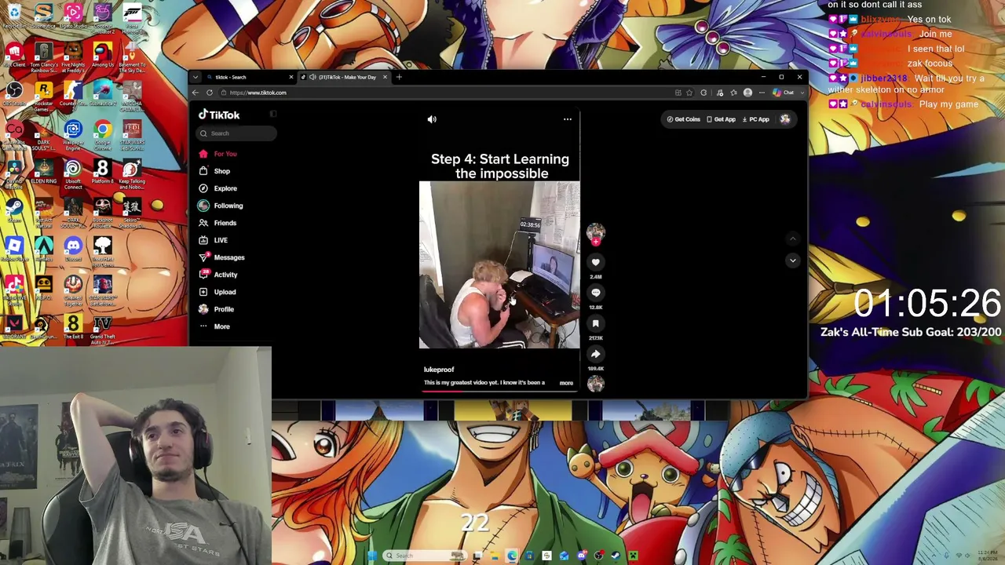Viewport: 1005px width, 565px height.
Task: Open the browser settings three-dot menu
Action: [x=762, y=93]
